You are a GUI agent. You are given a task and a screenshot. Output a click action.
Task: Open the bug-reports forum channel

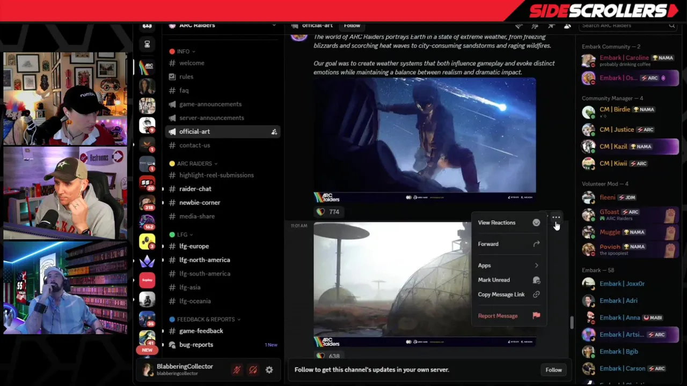(x=223, y=345)
